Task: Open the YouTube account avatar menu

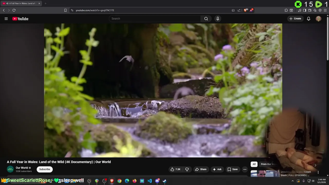Action: [318, 19]
